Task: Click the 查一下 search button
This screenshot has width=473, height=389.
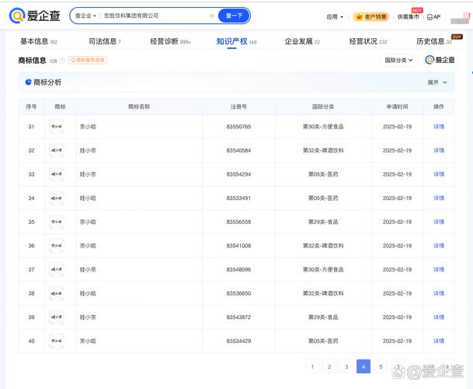Action: click(x=234, y=16)
